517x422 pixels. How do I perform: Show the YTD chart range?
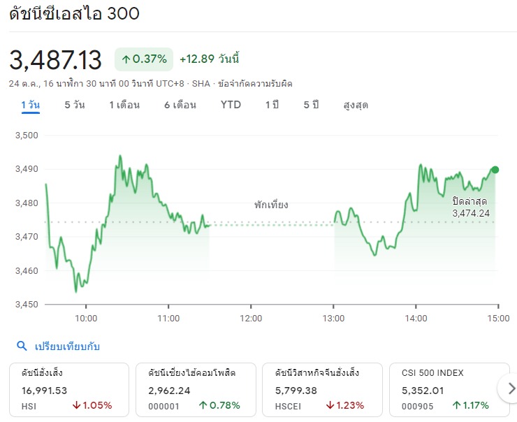coord(231,105)
